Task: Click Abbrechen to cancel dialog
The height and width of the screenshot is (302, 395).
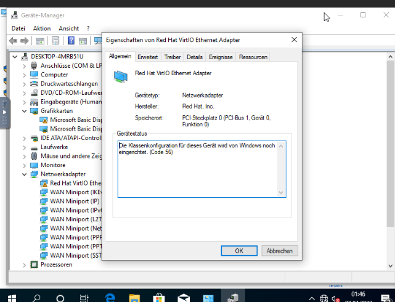Action: tap(280, 251)
